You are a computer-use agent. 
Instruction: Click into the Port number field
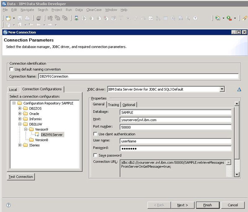[176, 127]
